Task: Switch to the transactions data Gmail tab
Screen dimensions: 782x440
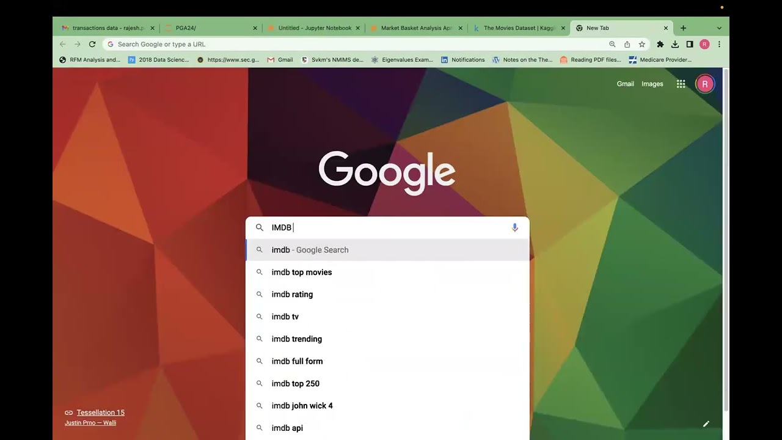Action: pos(109,28)
